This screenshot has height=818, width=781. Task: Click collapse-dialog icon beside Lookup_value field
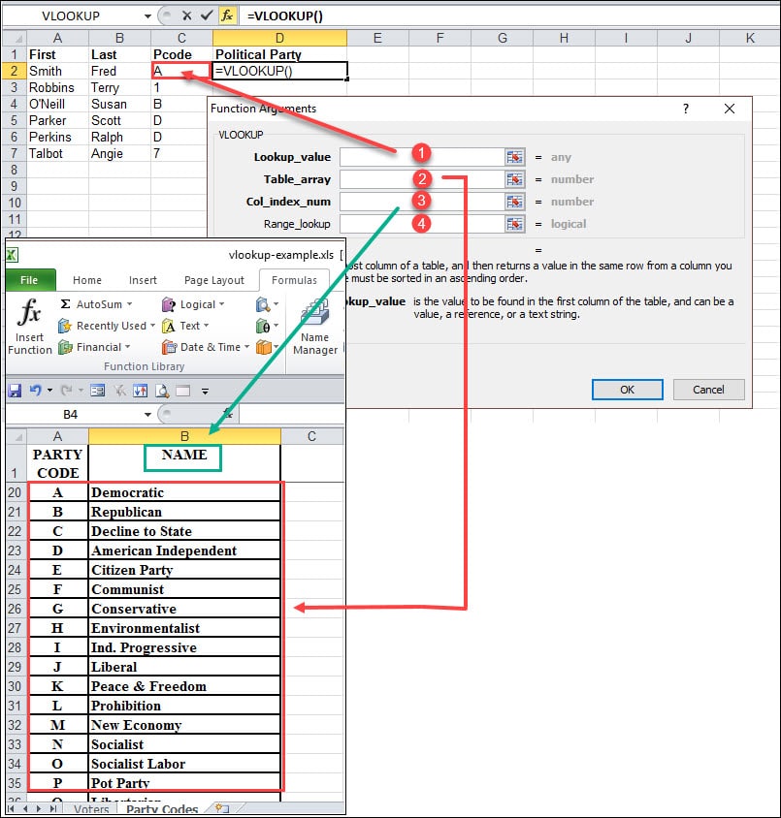[x=514, y=157]
